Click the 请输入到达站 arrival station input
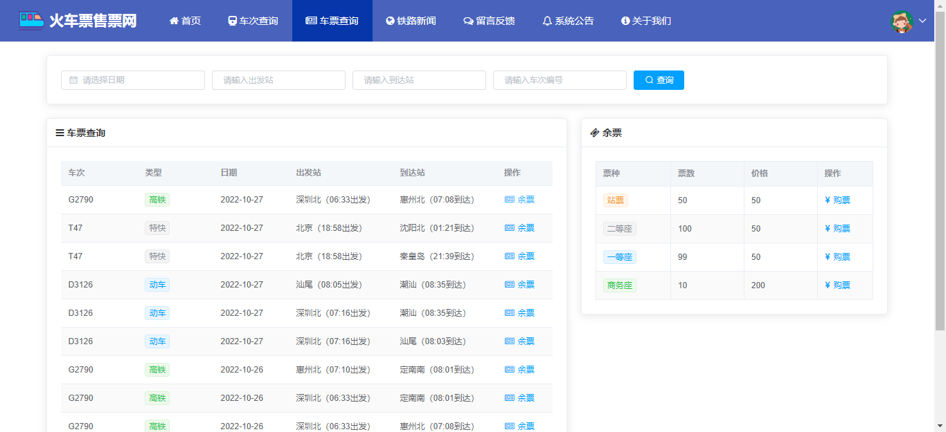The width and height of the screenshot is (946, 432). (419, 80)
